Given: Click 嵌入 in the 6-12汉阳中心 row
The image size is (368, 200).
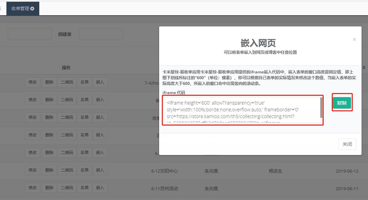Looking at the screenshot, I should click(x=100, y=170).
